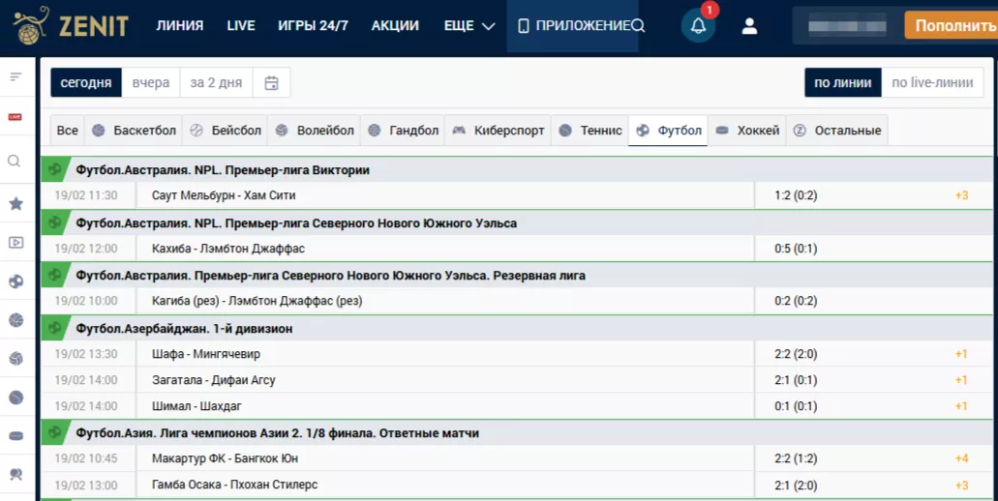
Task: Click the star favorites icon in sidebar
Action: click(x=15, y=203)
